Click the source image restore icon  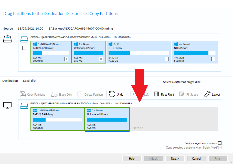(7, 39)
